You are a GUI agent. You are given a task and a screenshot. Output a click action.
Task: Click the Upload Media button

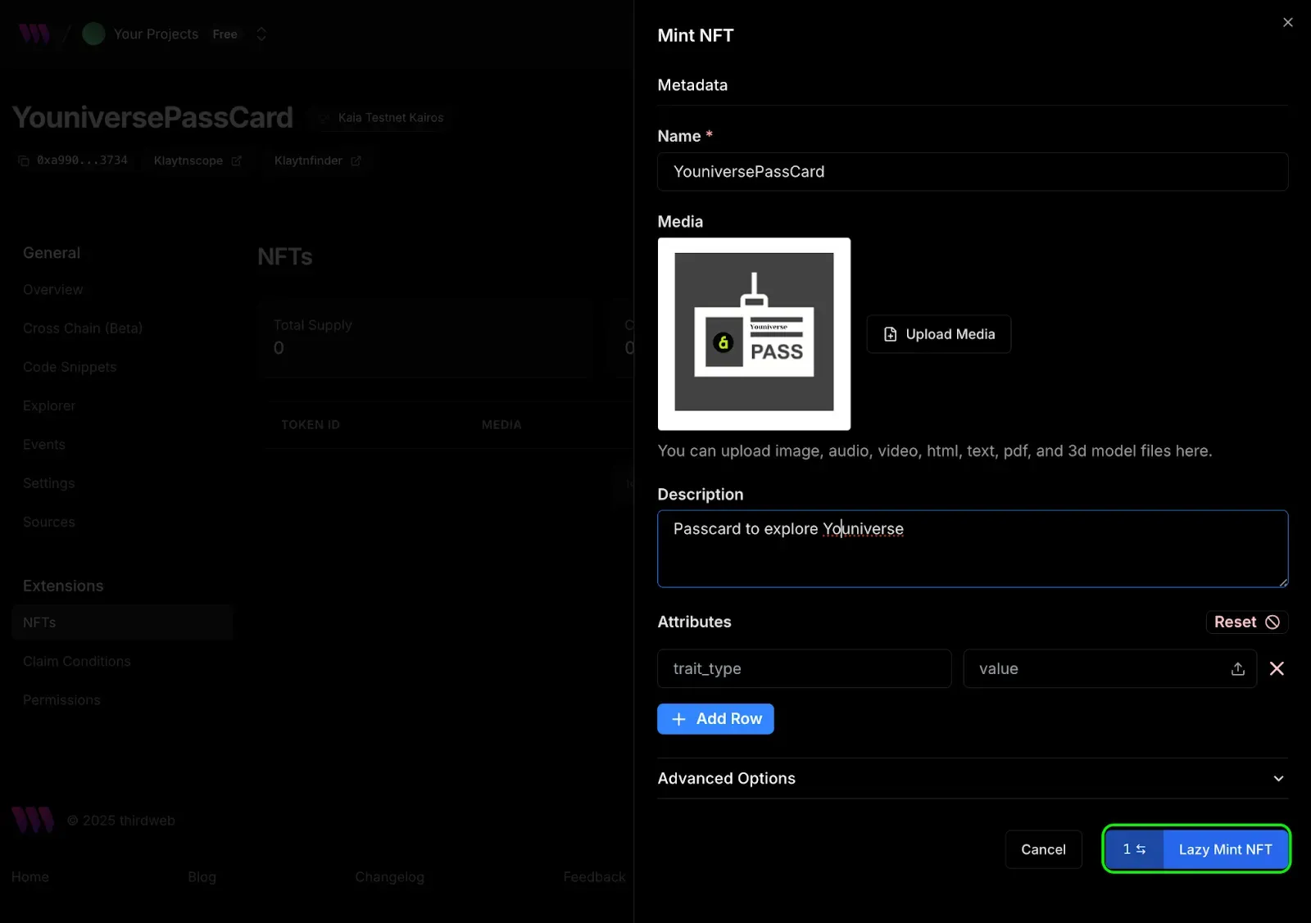(938, 334)
